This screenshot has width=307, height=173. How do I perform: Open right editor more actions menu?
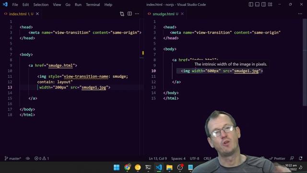tap(300, 14)
